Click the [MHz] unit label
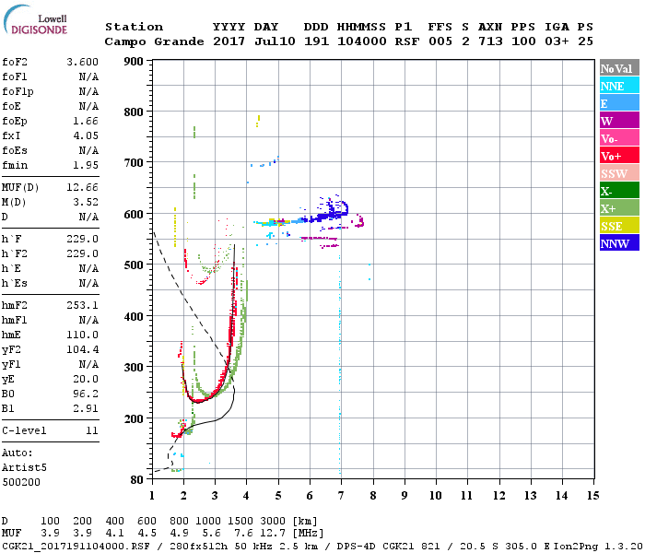The width and height of the screenshot is (645, 553). click(x=308, y=534)
